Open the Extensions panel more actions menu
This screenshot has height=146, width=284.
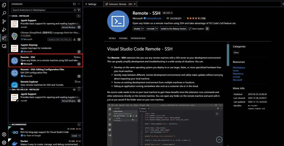79,4
